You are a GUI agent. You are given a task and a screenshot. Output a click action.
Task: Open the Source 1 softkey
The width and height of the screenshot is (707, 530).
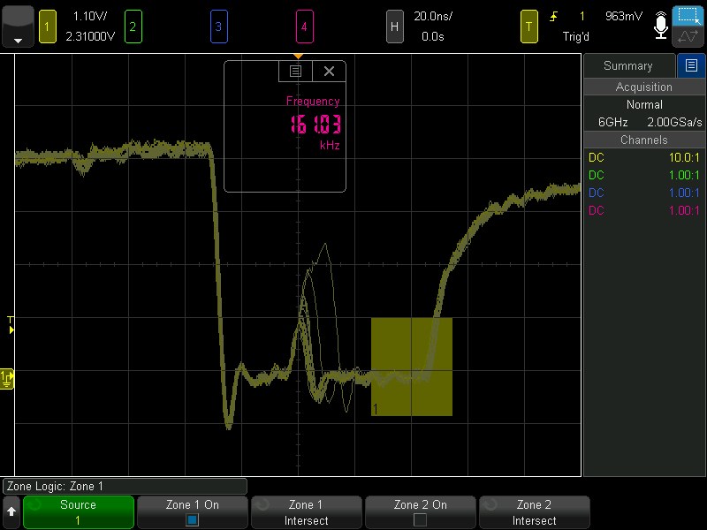(x=79, y=512)
